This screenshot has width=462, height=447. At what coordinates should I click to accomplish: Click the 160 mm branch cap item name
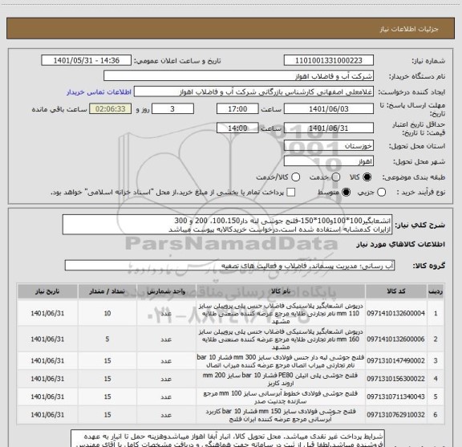click(281, 339)
